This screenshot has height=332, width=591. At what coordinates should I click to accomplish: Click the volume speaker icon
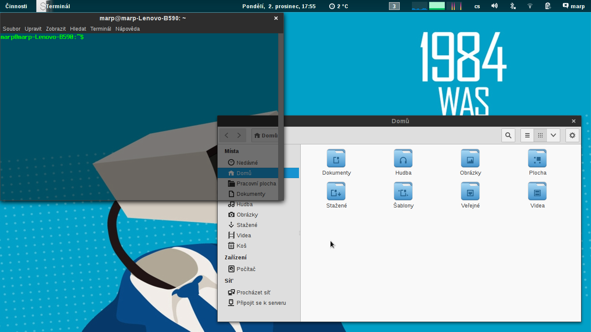point(495,6)
